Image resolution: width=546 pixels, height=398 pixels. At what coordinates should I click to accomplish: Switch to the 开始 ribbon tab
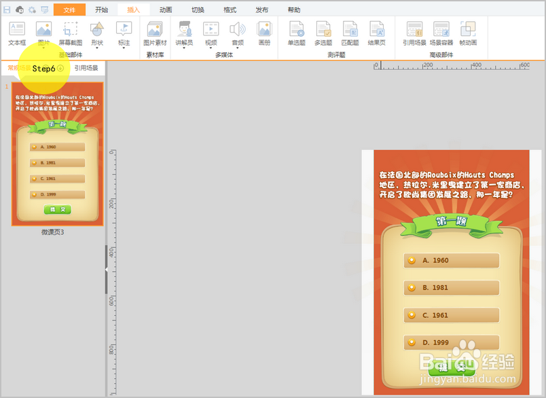pos(101,10)
